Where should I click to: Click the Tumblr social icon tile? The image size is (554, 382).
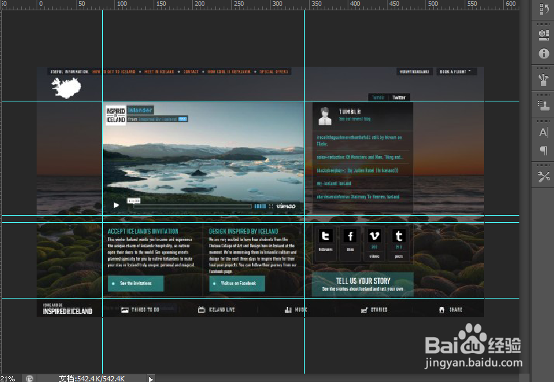(399, 243)
